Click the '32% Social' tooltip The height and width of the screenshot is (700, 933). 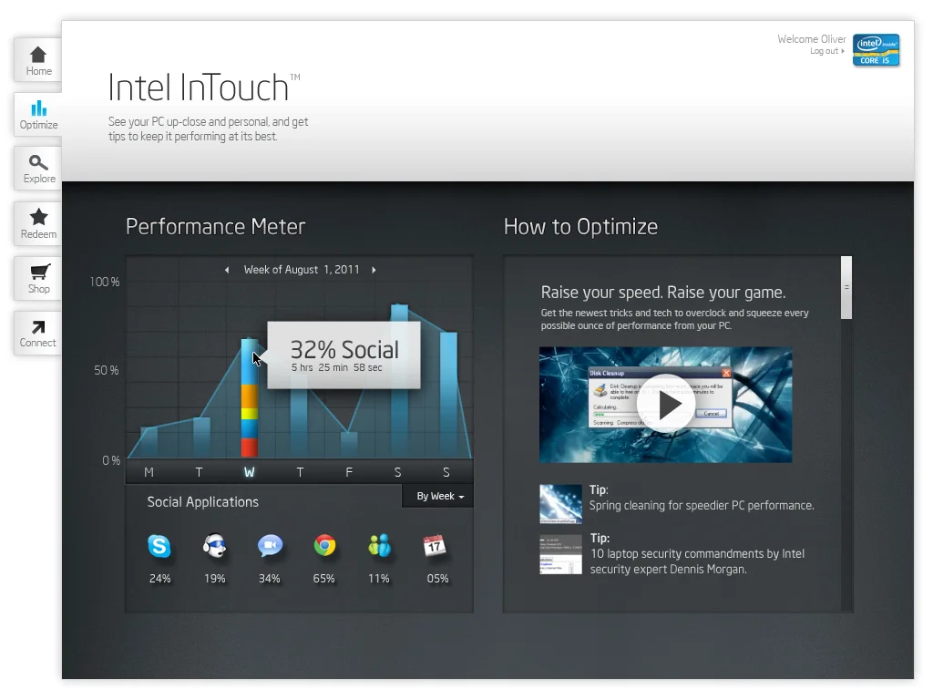click(343, 355)
